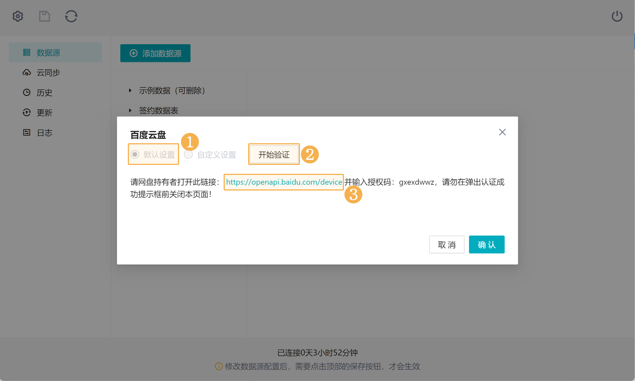Image resolution: width=635 pixels, height=381 pixels.
Task: Click the 取消 cancel button
Action: (446, 244)
